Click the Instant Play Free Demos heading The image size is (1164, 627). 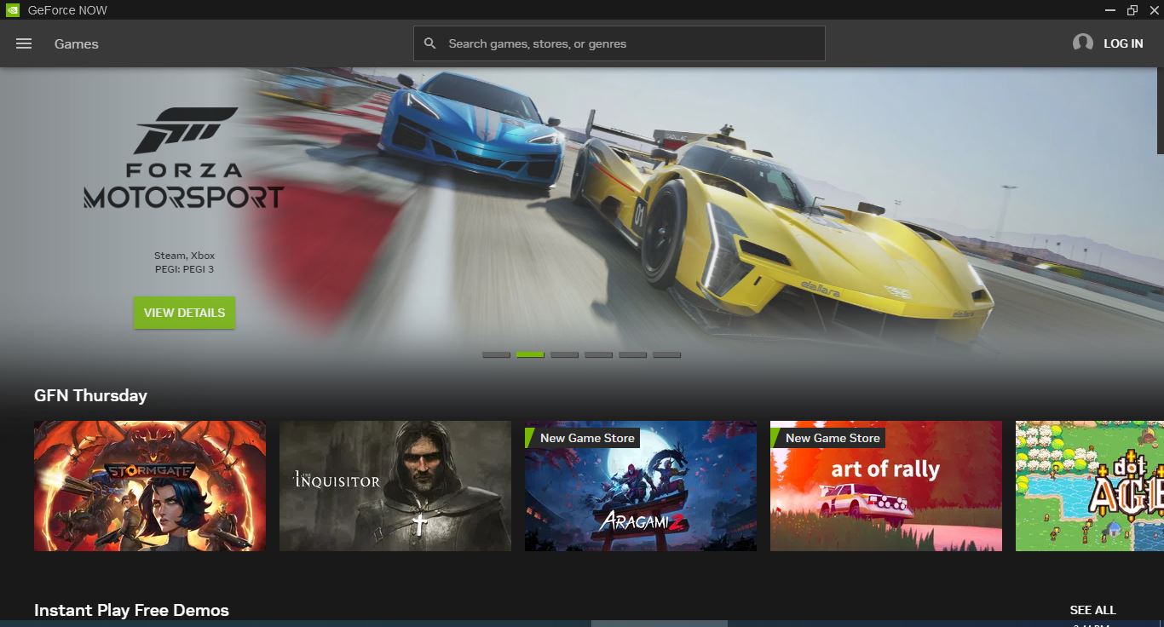(131, 610)
